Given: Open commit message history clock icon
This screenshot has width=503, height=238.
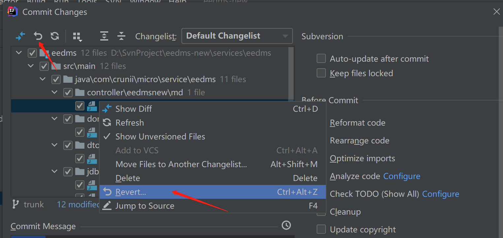Looking at the screenshot, I should tap(286, 225).
